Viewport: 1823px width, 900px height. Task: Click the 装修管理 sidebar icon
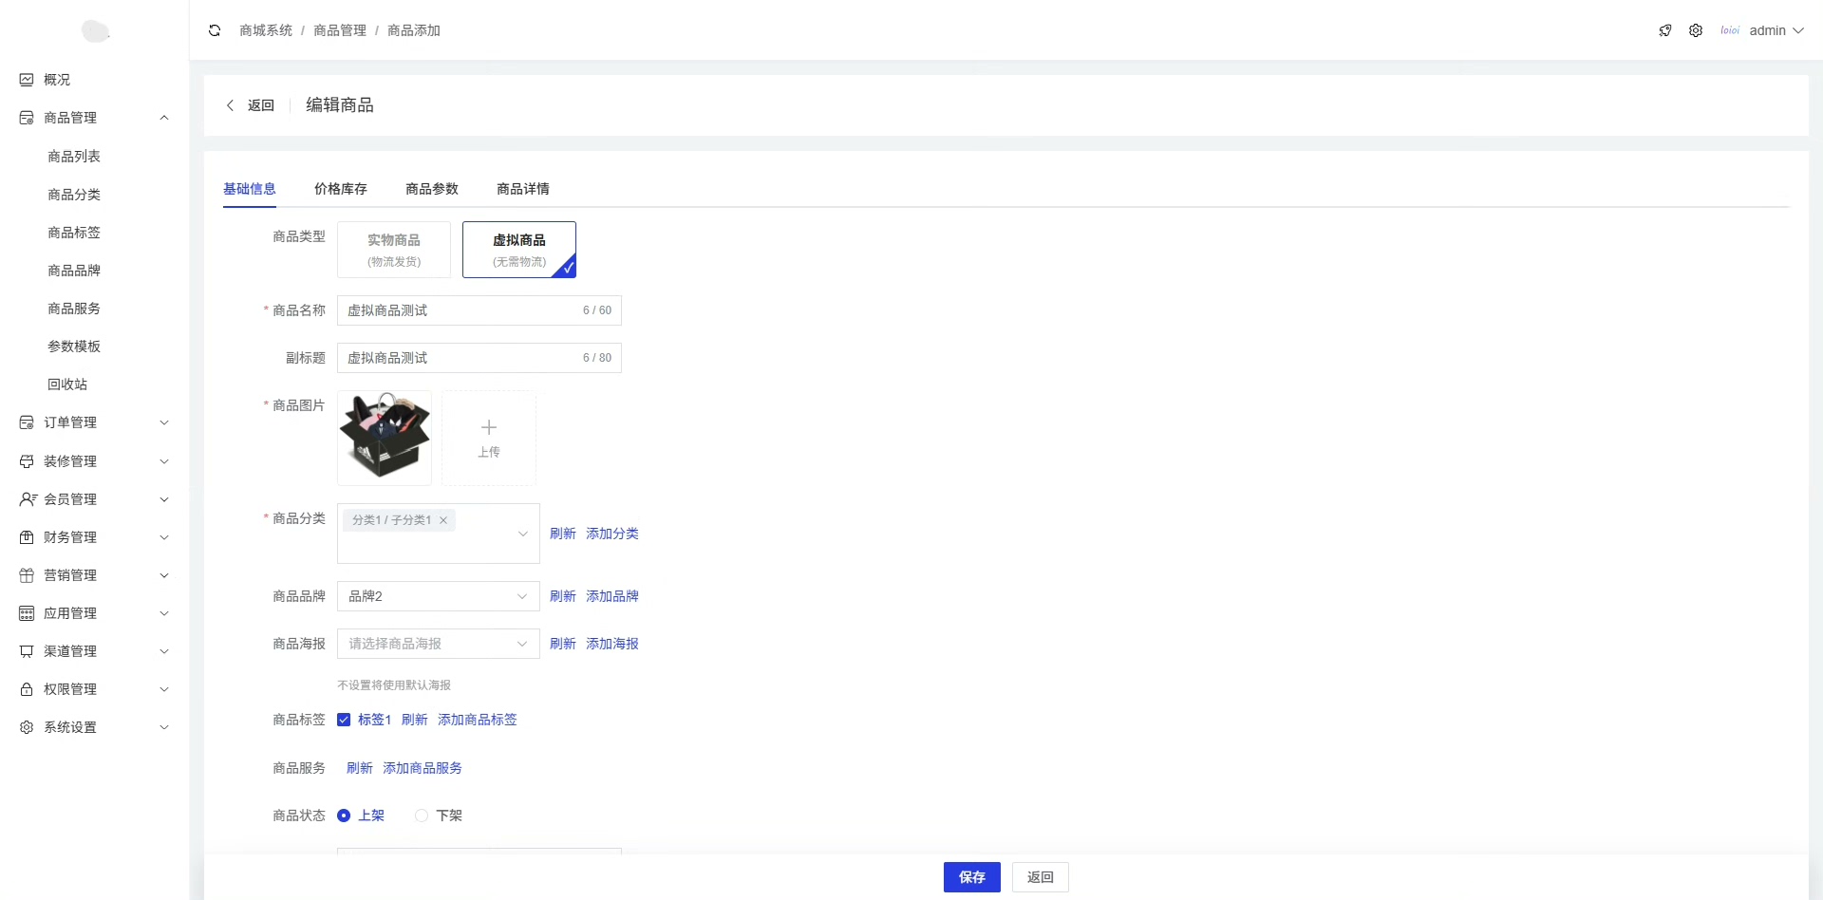pos(27,461)
